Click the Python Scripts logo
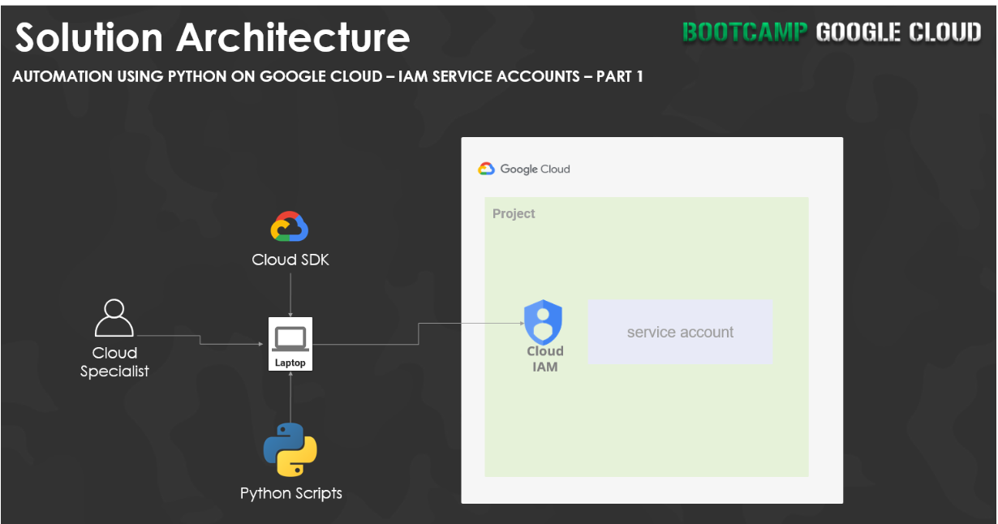Image resolution: width=998 pixels, height=524 pixels. (x=290, y=449)
